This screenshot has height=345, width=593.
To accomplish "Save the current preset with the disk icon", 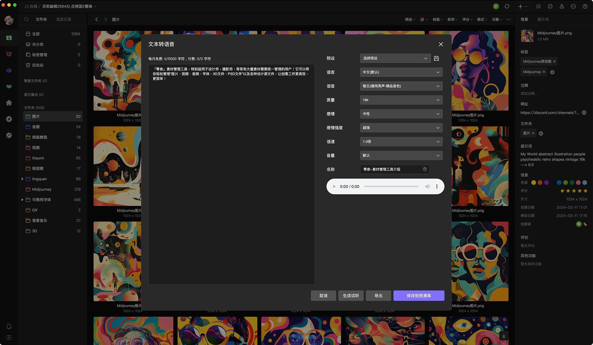I will [436, 58].
